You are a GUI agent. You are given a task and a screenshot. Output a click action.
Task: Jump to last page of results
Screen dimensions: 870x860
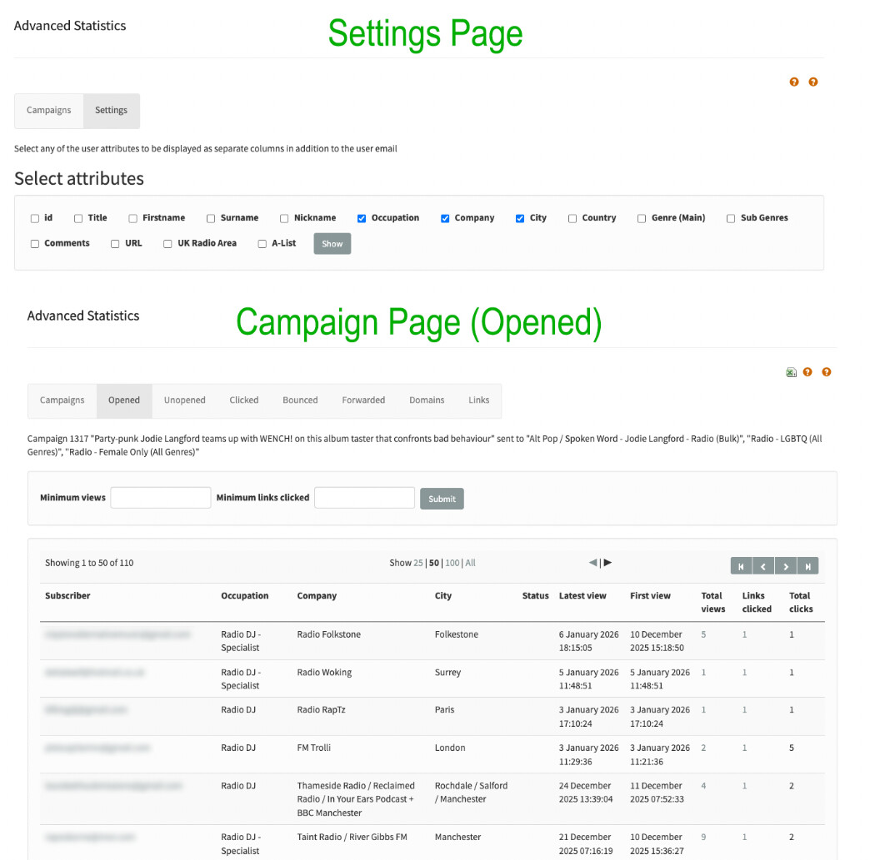pyautogui.click(x=807, y=566)
